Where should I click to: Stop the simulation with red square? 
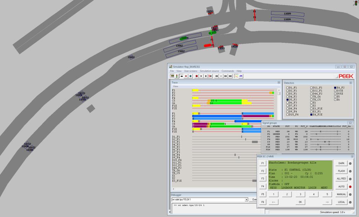197,76
